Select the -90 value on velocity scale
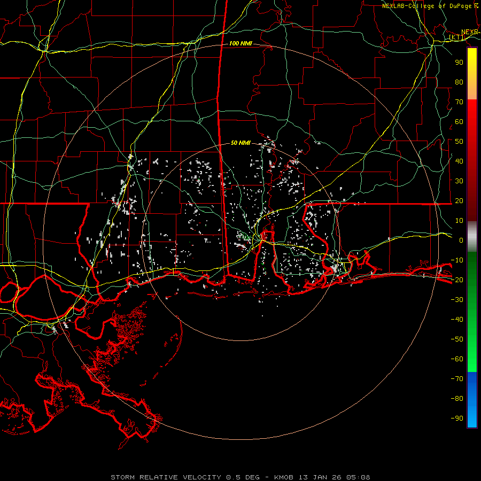481x481 pixels. pyautogui.click(x=457, y=418)
